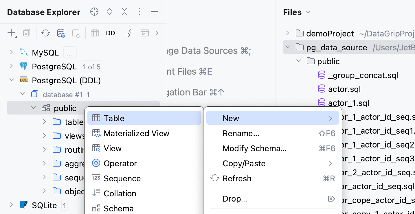The image size is (415, 214).
Task: Collapse all nodes in Database Explorer
Action: click(124, 12)
